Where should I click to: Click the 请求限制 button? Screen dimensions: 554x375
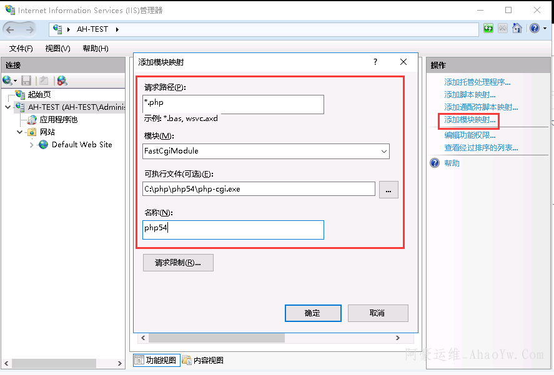coord(178,263)
